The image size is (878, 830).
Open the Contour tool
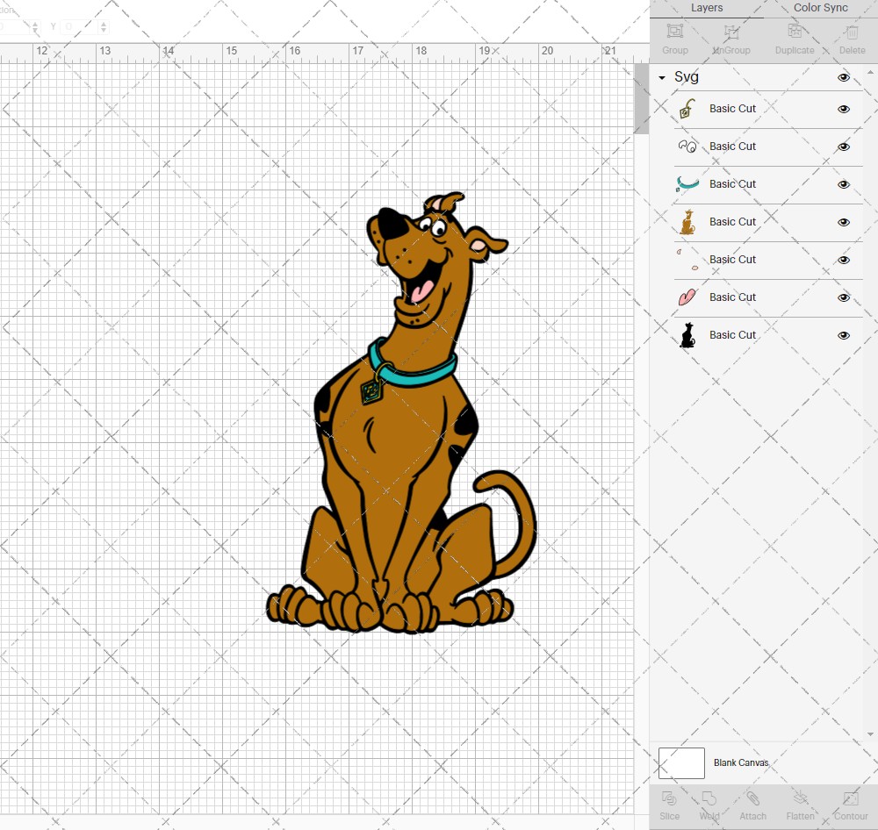pyautogui.click(x=849, y=805)
